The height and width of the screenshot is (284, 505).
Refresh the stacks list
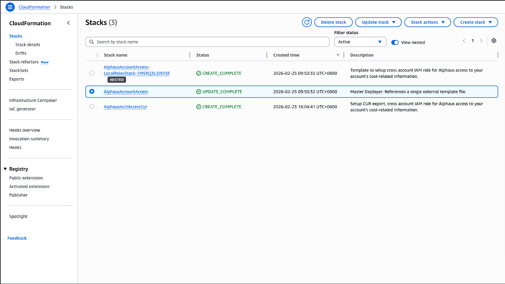pyautogui.click(x=307, y=22)
